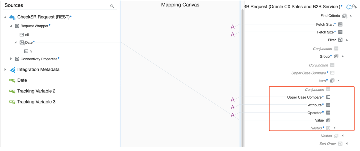This screenshot has width=360, height=151.
Task: Expand the Sort Order target node
Action: click(346, 144)
